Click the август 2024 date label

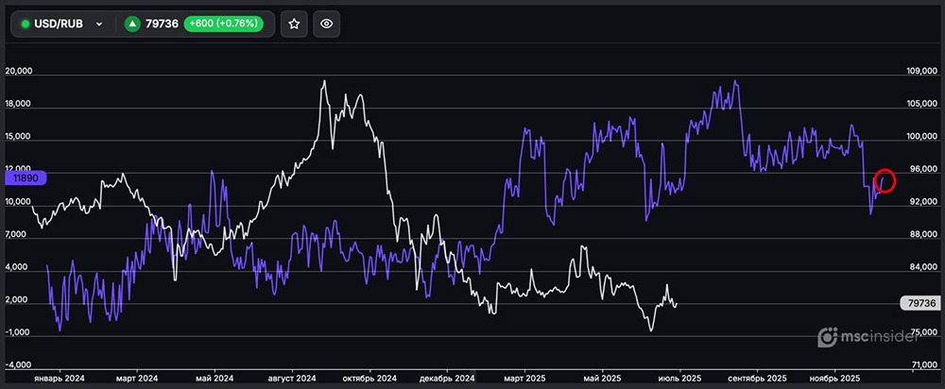pyautogui.click(x=291, y=376)
